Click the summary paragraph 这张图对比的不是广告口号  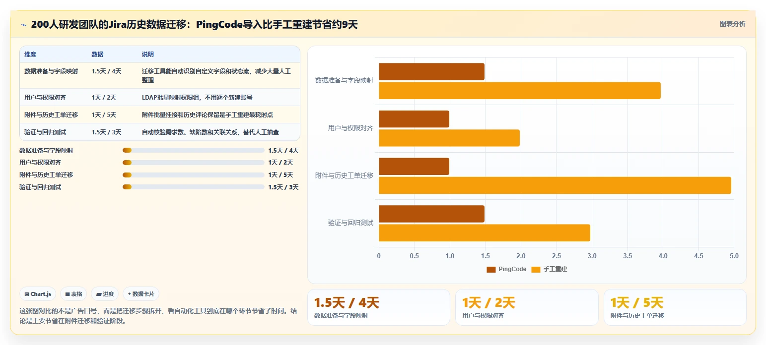[x=158, y=316]
